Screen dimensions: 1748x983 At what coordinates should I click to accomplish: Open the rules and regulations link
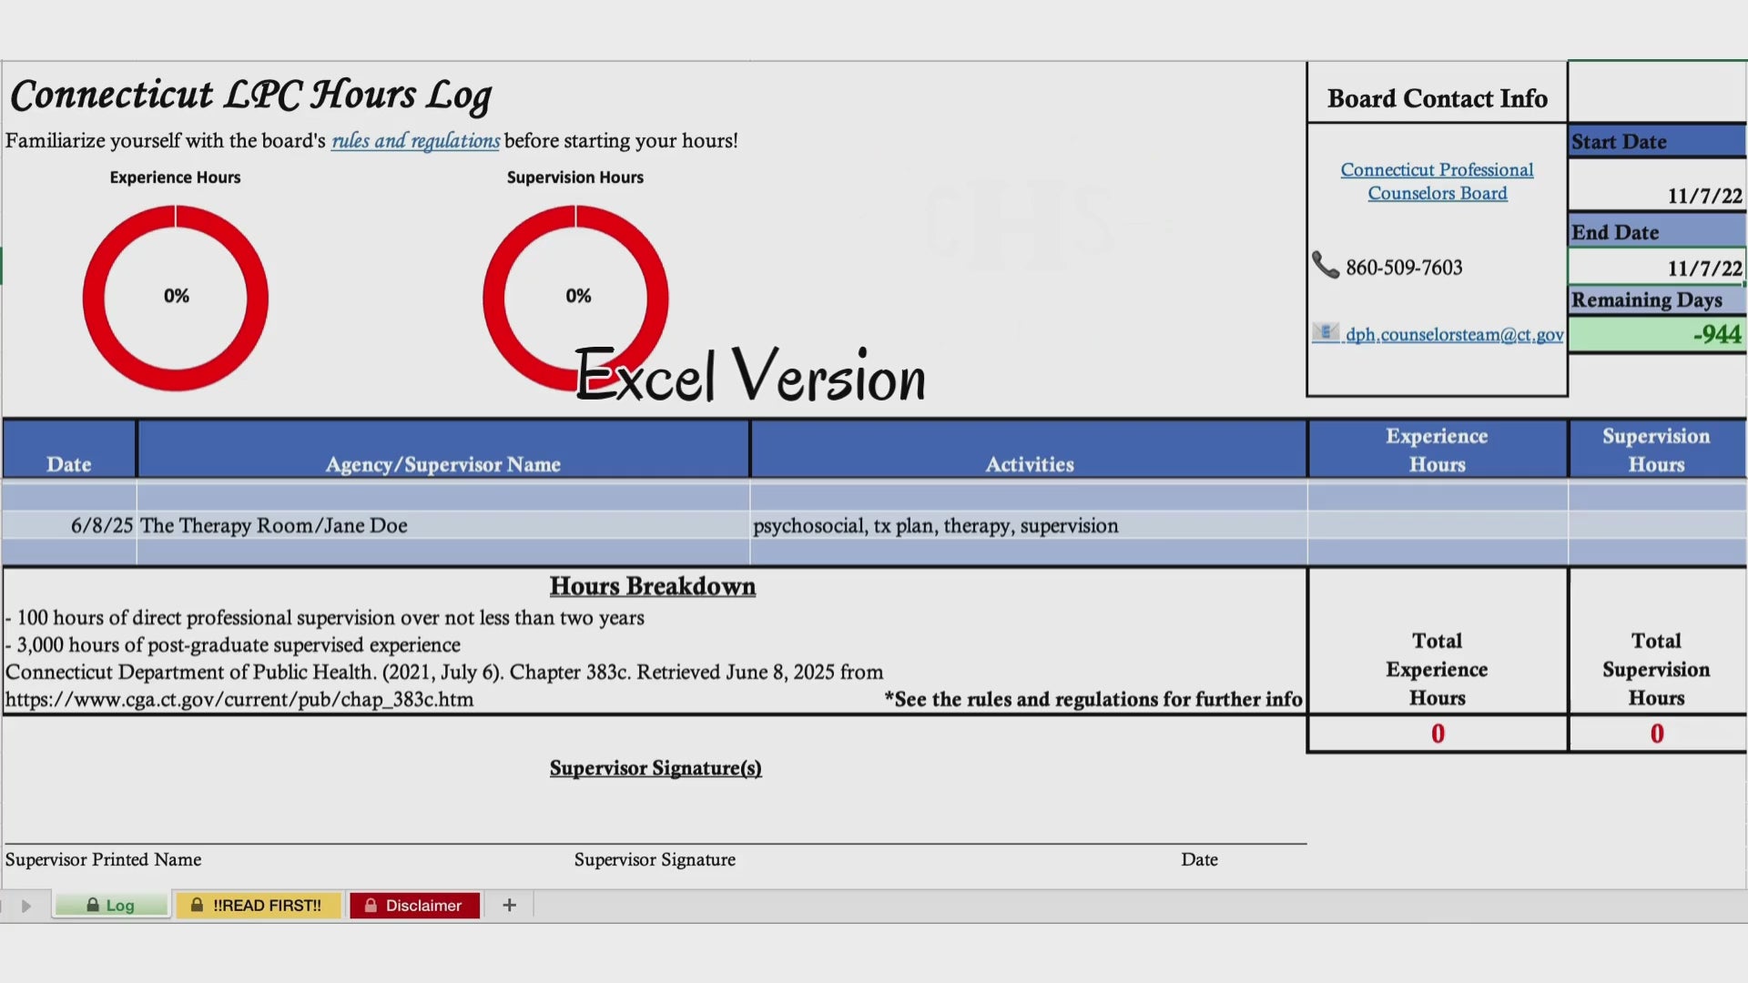(415, 140)
